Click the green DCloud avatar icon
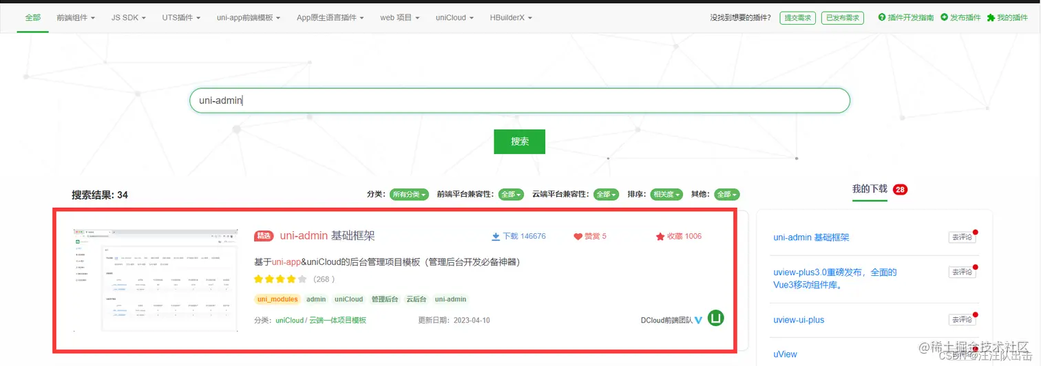The width and height of the screenshot is (1041, 366). tap(716, 319)
